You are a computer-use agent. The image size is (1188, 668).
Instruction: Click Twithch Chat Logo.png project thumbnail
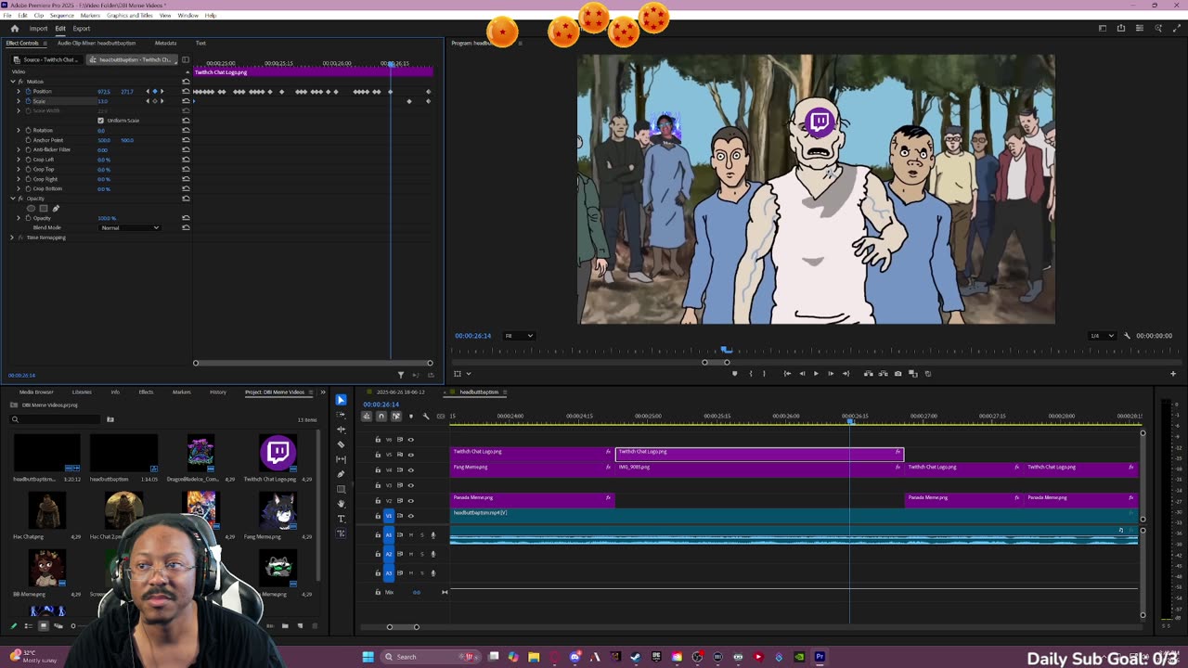278,453
